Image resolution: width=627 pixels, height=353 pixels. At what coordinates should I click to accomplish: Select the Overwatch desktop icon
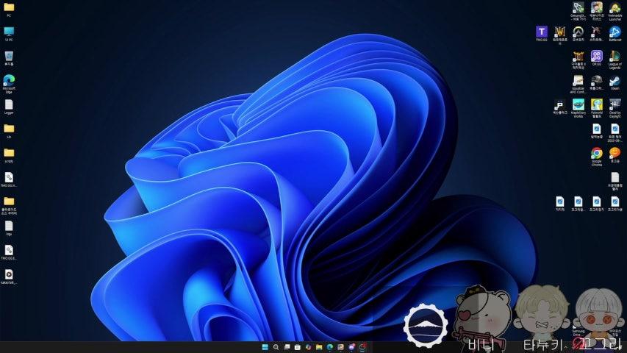pyautogui.click(x=578, y=32)
